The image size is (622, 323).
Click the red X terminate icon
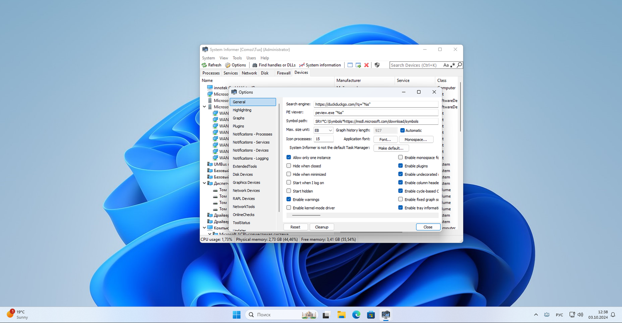click(x=366, y=65)
